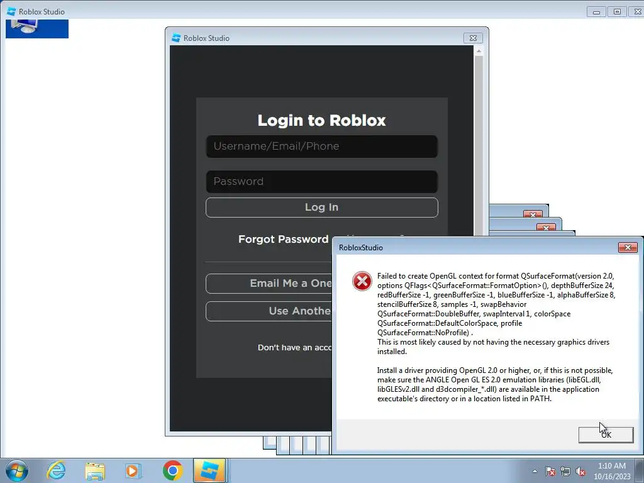Click the Roblox logo in login window title
Screen dimensions: 644x483
(x=176, y=38)
